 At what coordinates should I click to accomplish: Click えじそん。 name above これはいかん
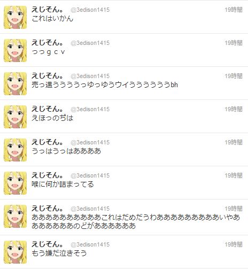pos(48,10)
